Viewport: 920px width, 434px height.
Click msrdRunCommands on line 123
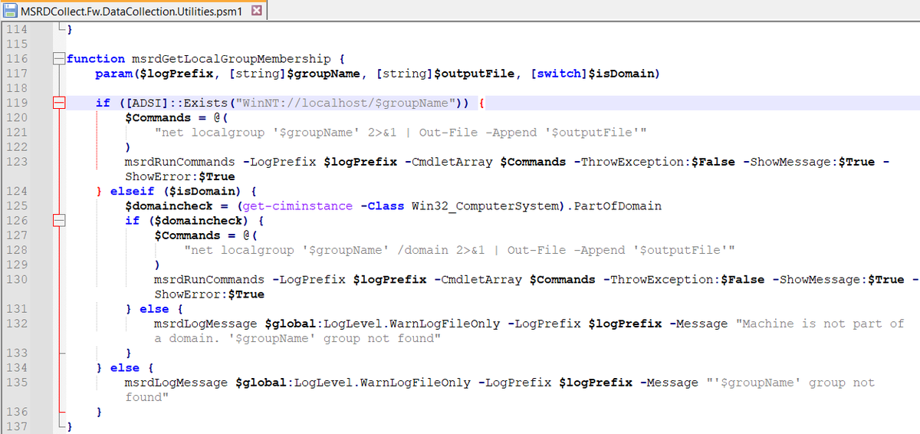[x=180, y=162]
